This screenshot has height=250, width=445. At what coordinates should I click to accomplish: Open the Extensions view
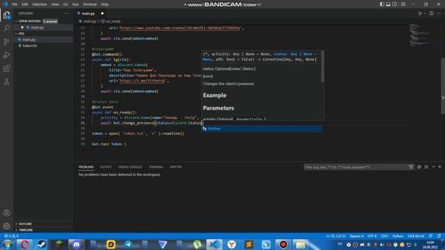click(6, 68)
